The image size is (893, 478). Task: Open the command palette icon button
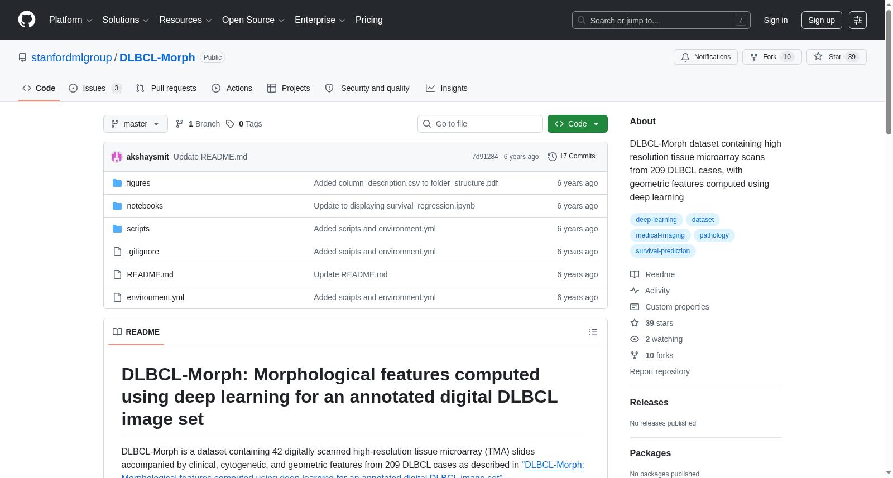pos(858,20)
